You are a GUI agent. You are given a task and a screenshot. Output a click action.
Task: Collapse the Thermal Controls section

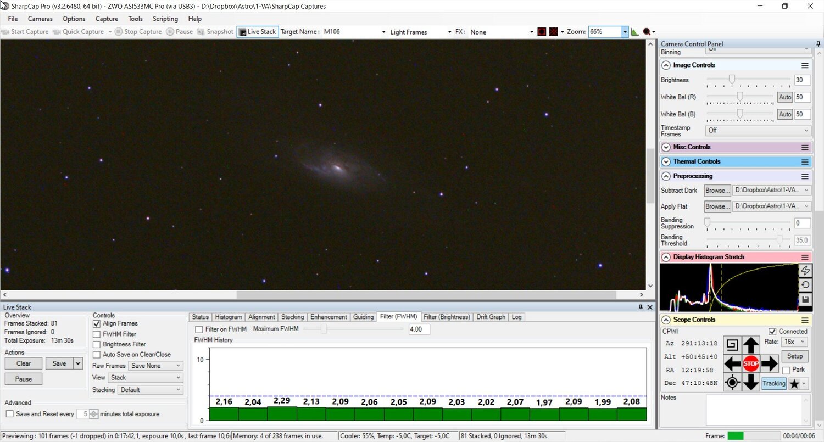tap(665, 161)
